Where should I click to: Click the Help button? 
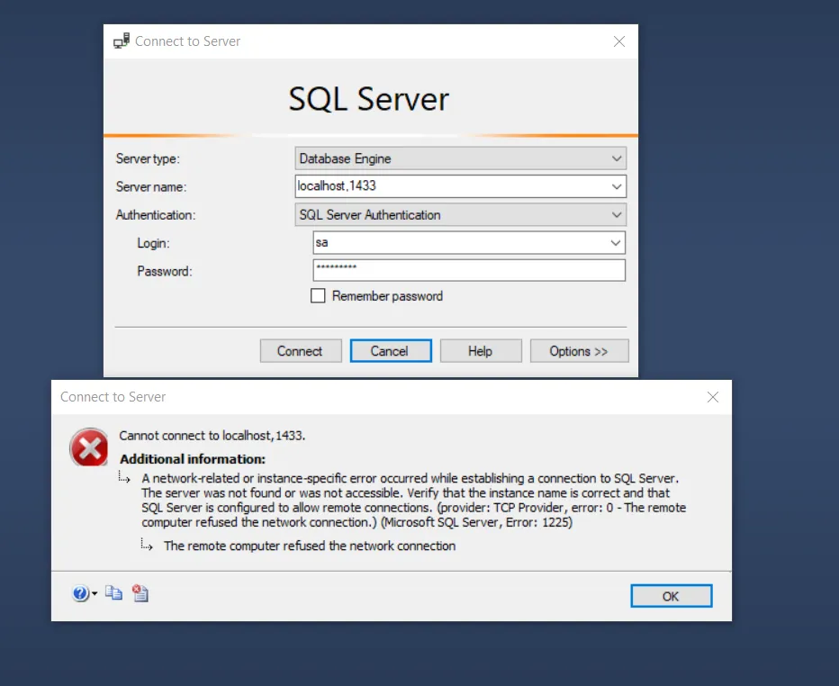[481, 351]
